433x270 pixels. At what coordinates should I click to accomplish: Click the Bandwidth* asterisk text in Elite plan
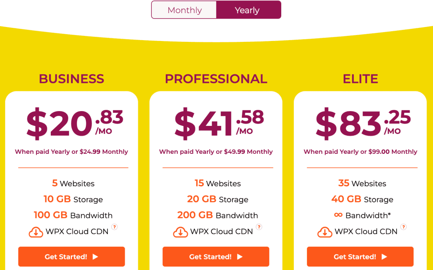tap(369, 215)
